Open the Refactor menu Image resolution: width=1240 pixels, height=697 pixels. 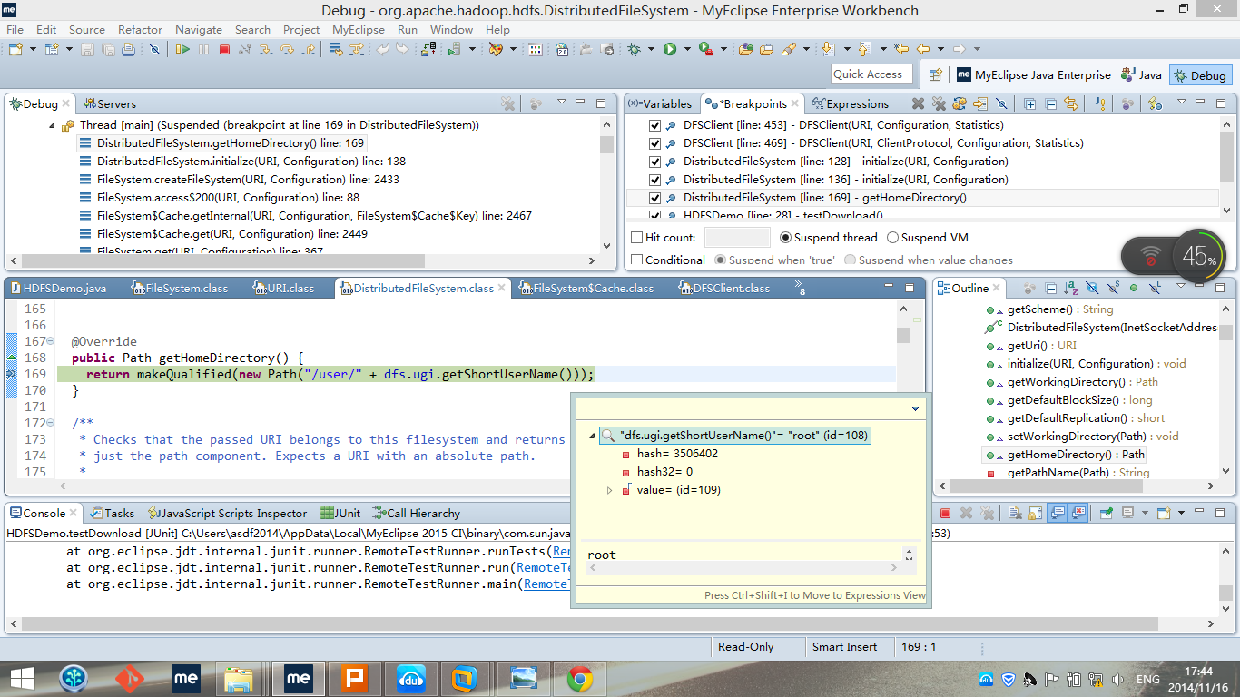140,29
